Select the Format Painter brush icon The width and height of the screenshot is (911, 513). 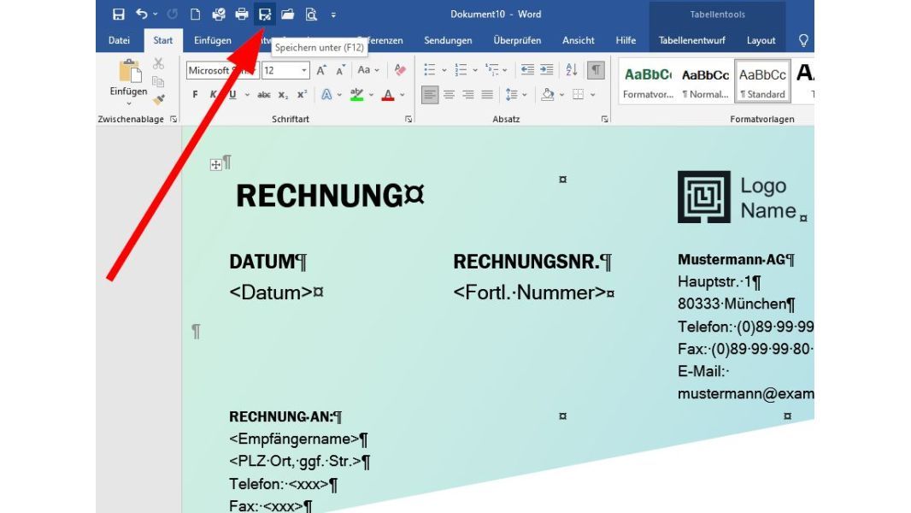point(159,99)
